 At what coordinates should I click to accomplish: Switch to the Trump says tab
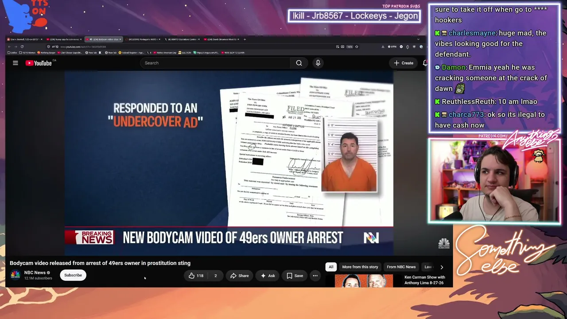coord(65,39)
